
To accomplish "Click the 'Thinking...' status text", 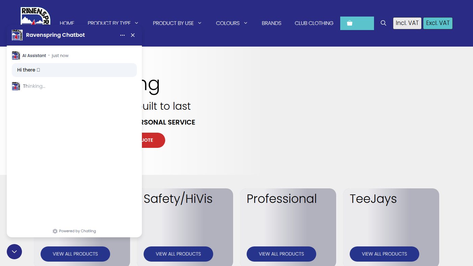I will pyautogui.click(x=34, y=86).
